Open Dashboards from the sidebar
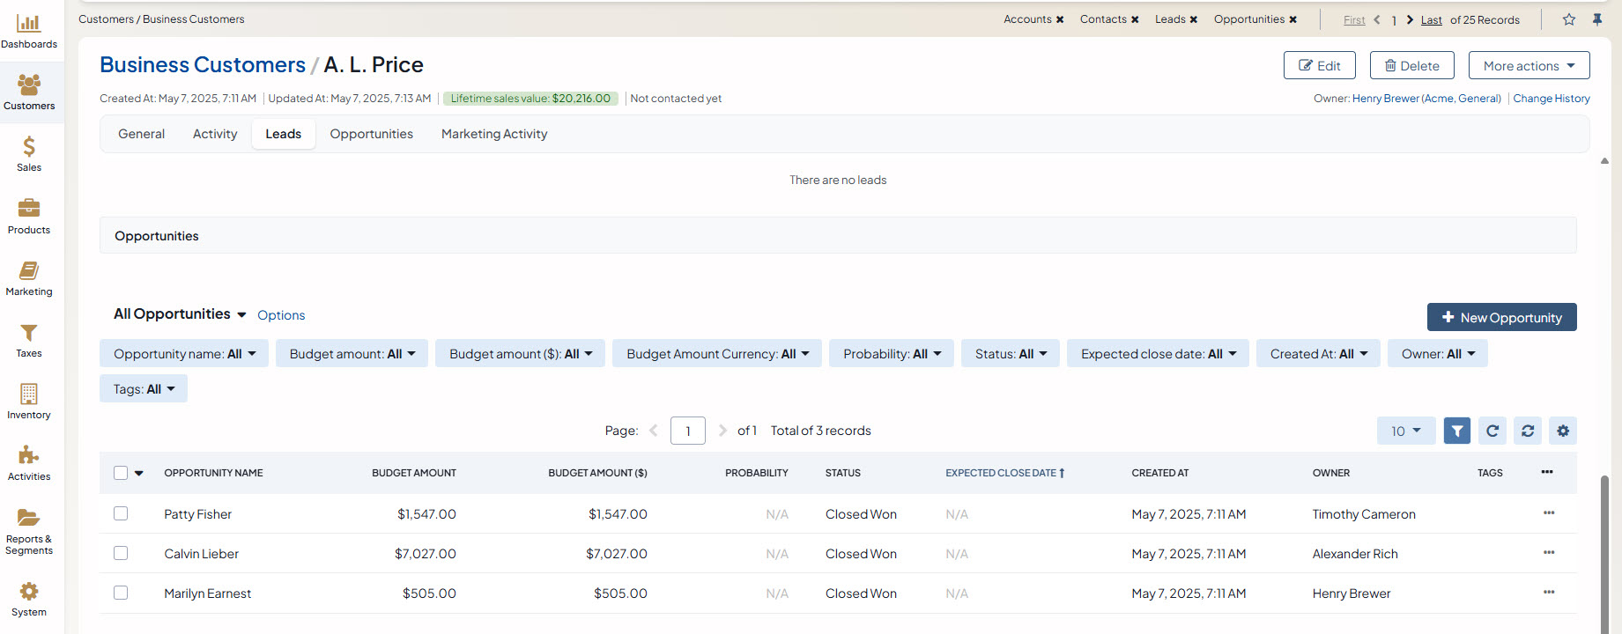The height and width of the screenshot is (634, 1622). 29,31
